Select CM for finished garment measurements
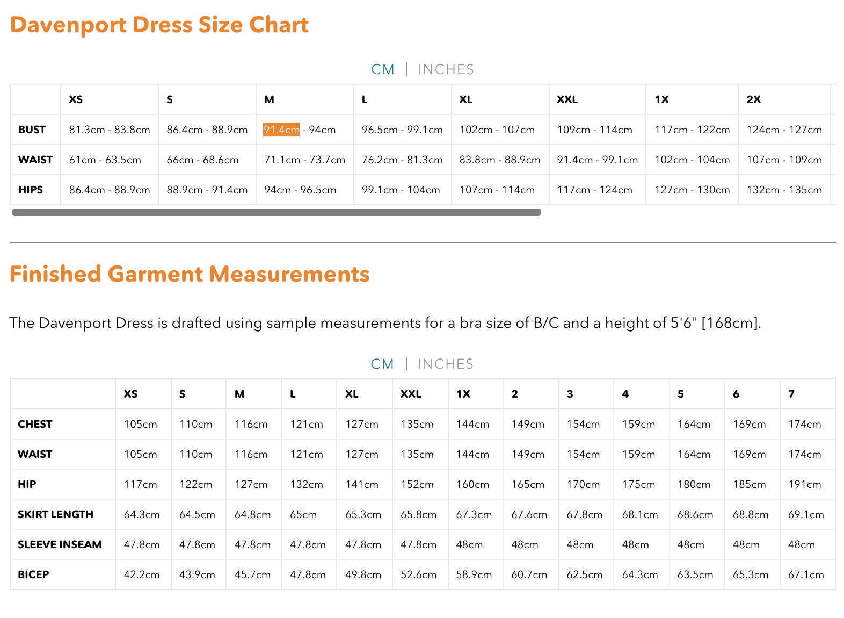Image resolution: width=844 pixels, height=618 pixels. pos(382,364)
